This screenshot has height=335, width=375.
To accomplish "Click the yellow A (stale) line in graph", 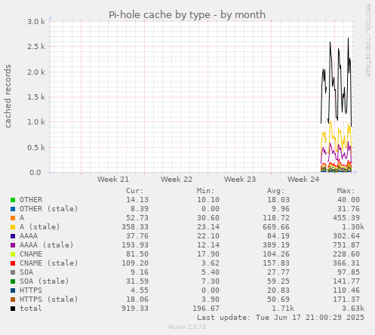I will [330, 122].
